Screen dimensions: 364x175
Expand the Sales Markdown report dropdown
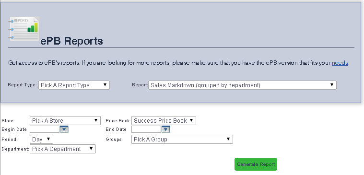tap(242, 85)
